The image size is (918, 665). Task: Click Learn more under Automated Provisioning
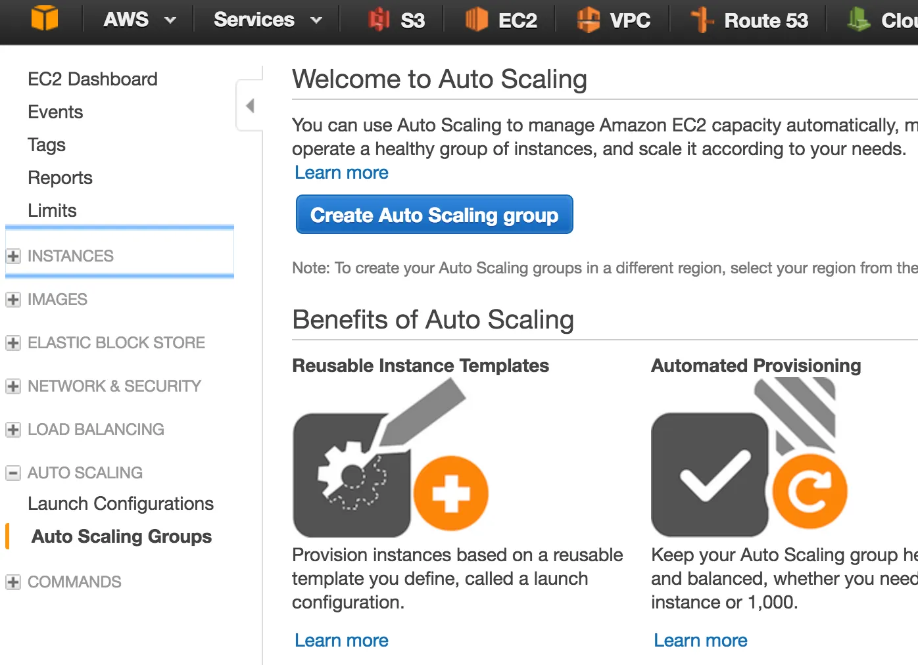click(700, 641)
